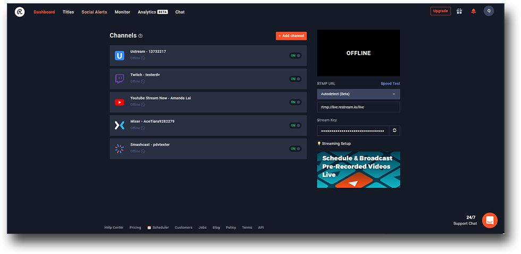This screenshot has width=521, height=254.
Task: Open Social Alerts in the navigation
Action: tap(95, 12)
